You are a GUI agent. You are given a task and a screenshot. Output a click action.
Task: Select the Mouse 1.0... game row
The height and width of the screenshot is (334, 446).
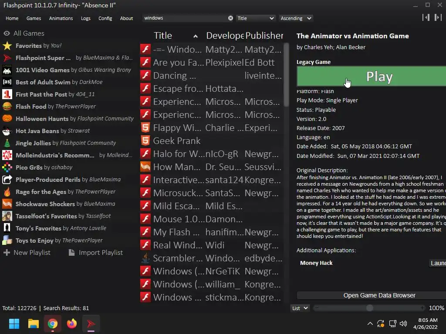pyautogui.click(x=211, y=219)
